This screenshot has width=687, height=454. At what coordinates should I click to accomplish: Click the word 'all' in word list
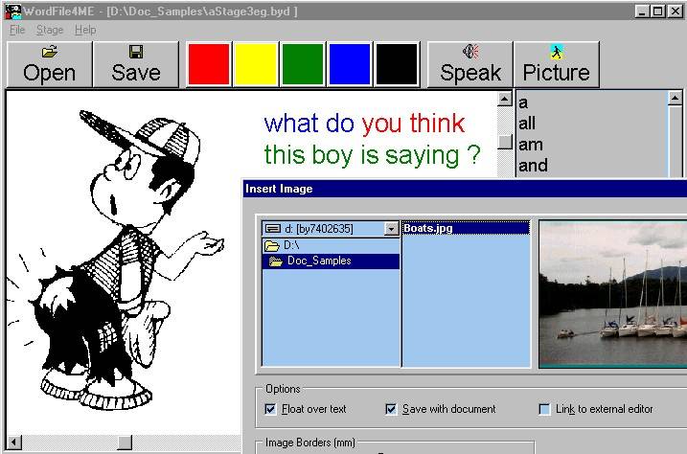click(x=527, y=124)
